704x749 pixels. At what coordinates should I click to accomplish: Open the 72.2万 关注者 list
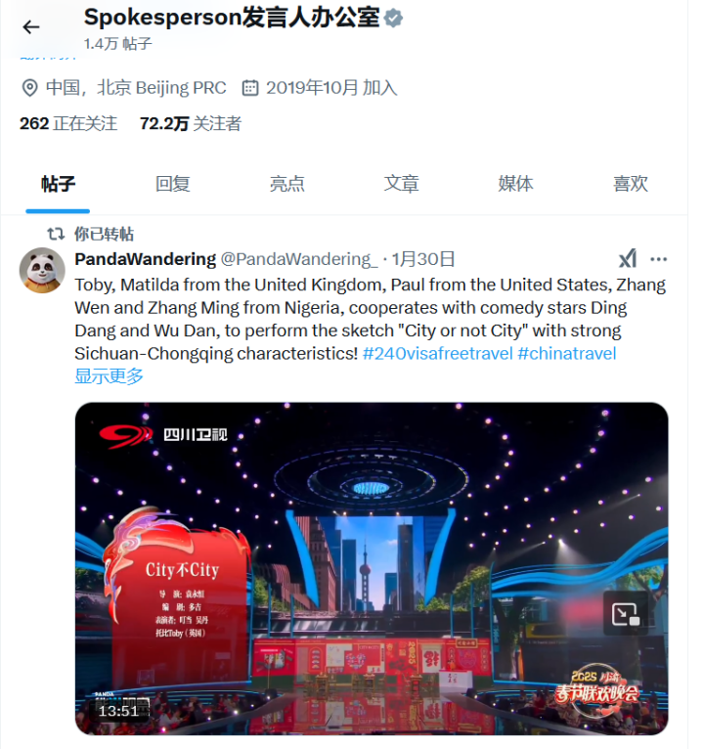pyautogui.click(x=191, y=124)
